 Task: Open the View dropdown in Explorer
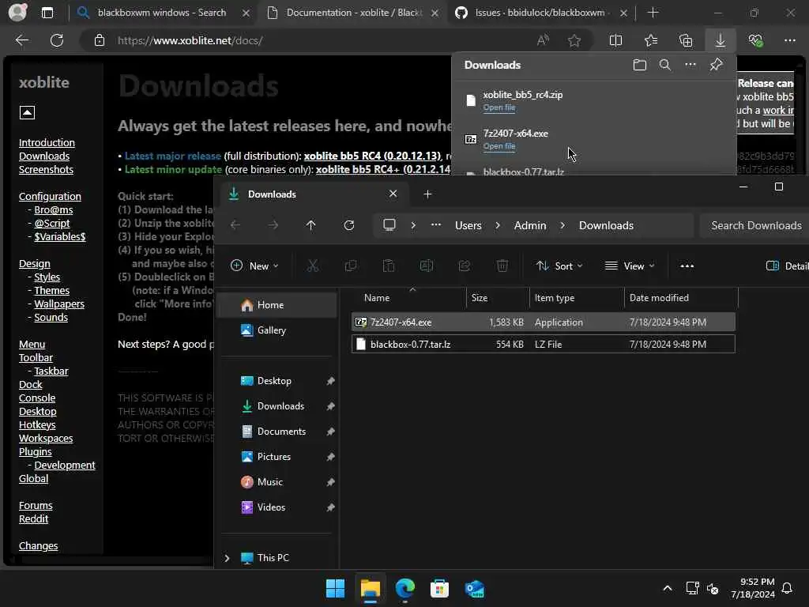[630, 266]
